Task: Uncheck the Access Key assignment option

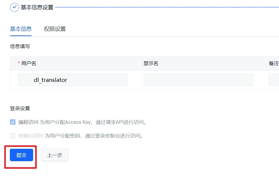Action: pyautogui.click(x=12, y=122)
